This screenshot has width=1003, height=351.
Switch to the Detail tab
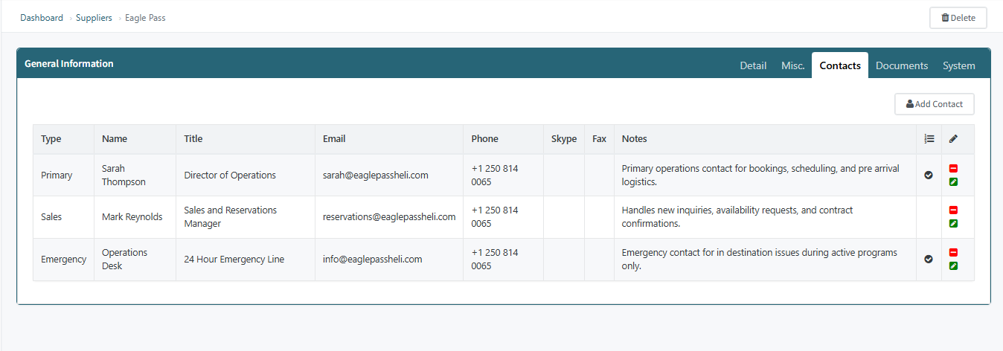click(753, 65)
